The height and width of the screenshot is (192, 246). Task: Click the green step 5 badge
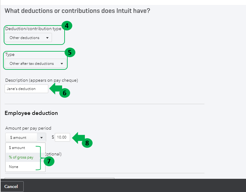point(70,52)
